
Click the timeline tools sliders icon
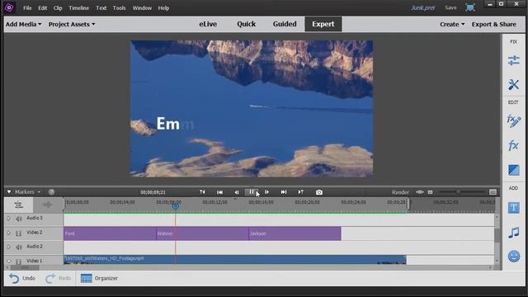pyautogui.click(x=18, y=205)
